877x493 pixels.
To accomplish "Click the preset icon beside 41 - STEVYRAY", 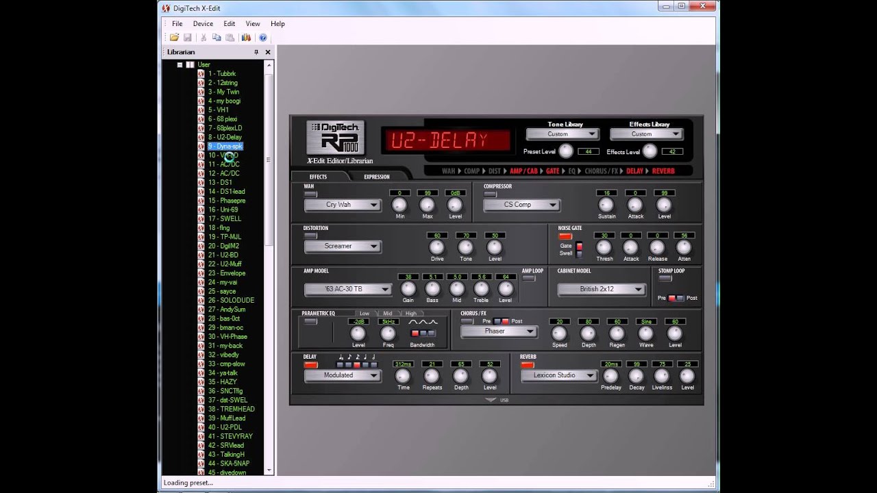I will tap(201, 436).
